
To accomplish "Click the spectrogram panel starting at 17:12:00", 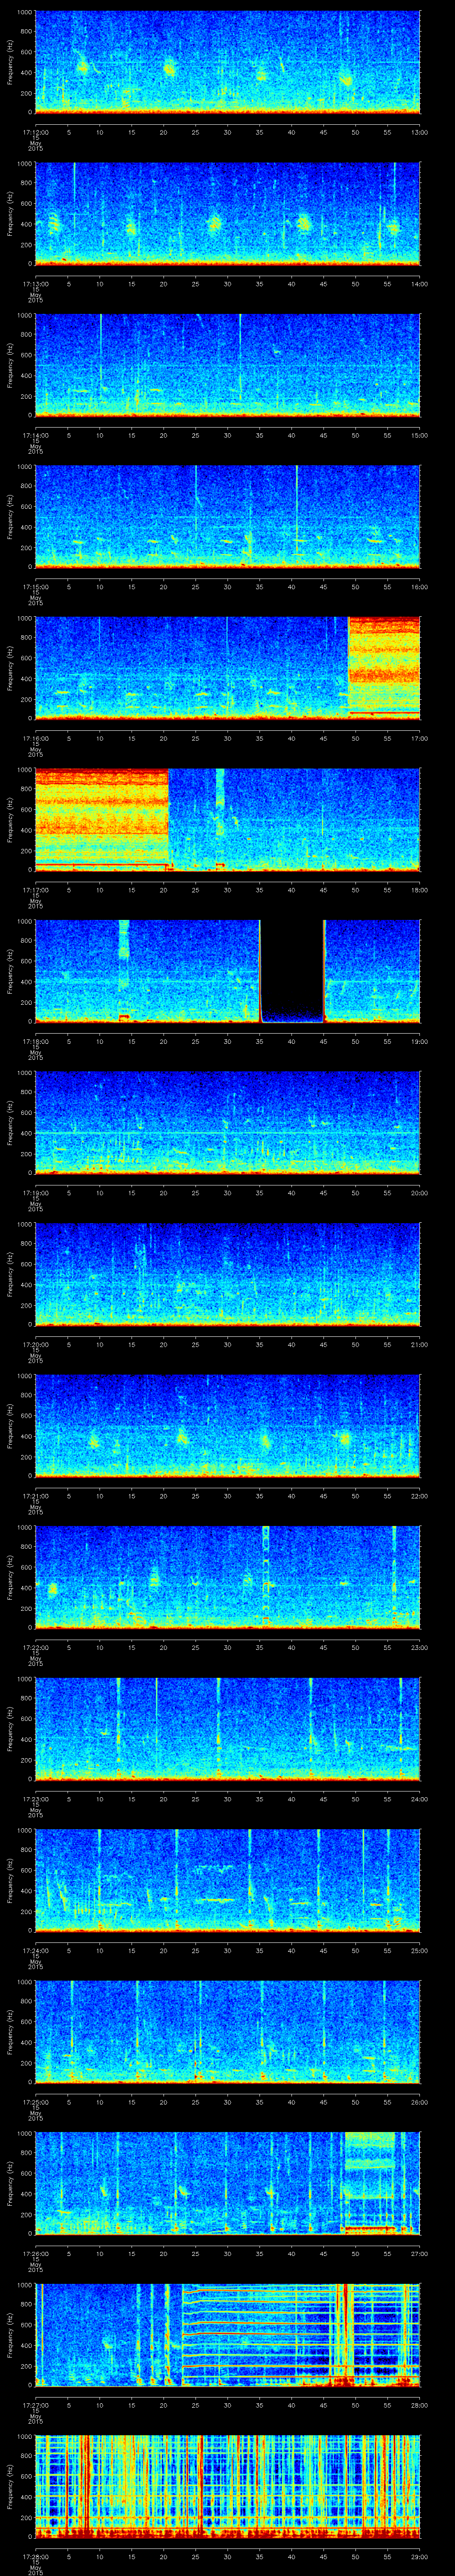I will [x=227, y=62].
